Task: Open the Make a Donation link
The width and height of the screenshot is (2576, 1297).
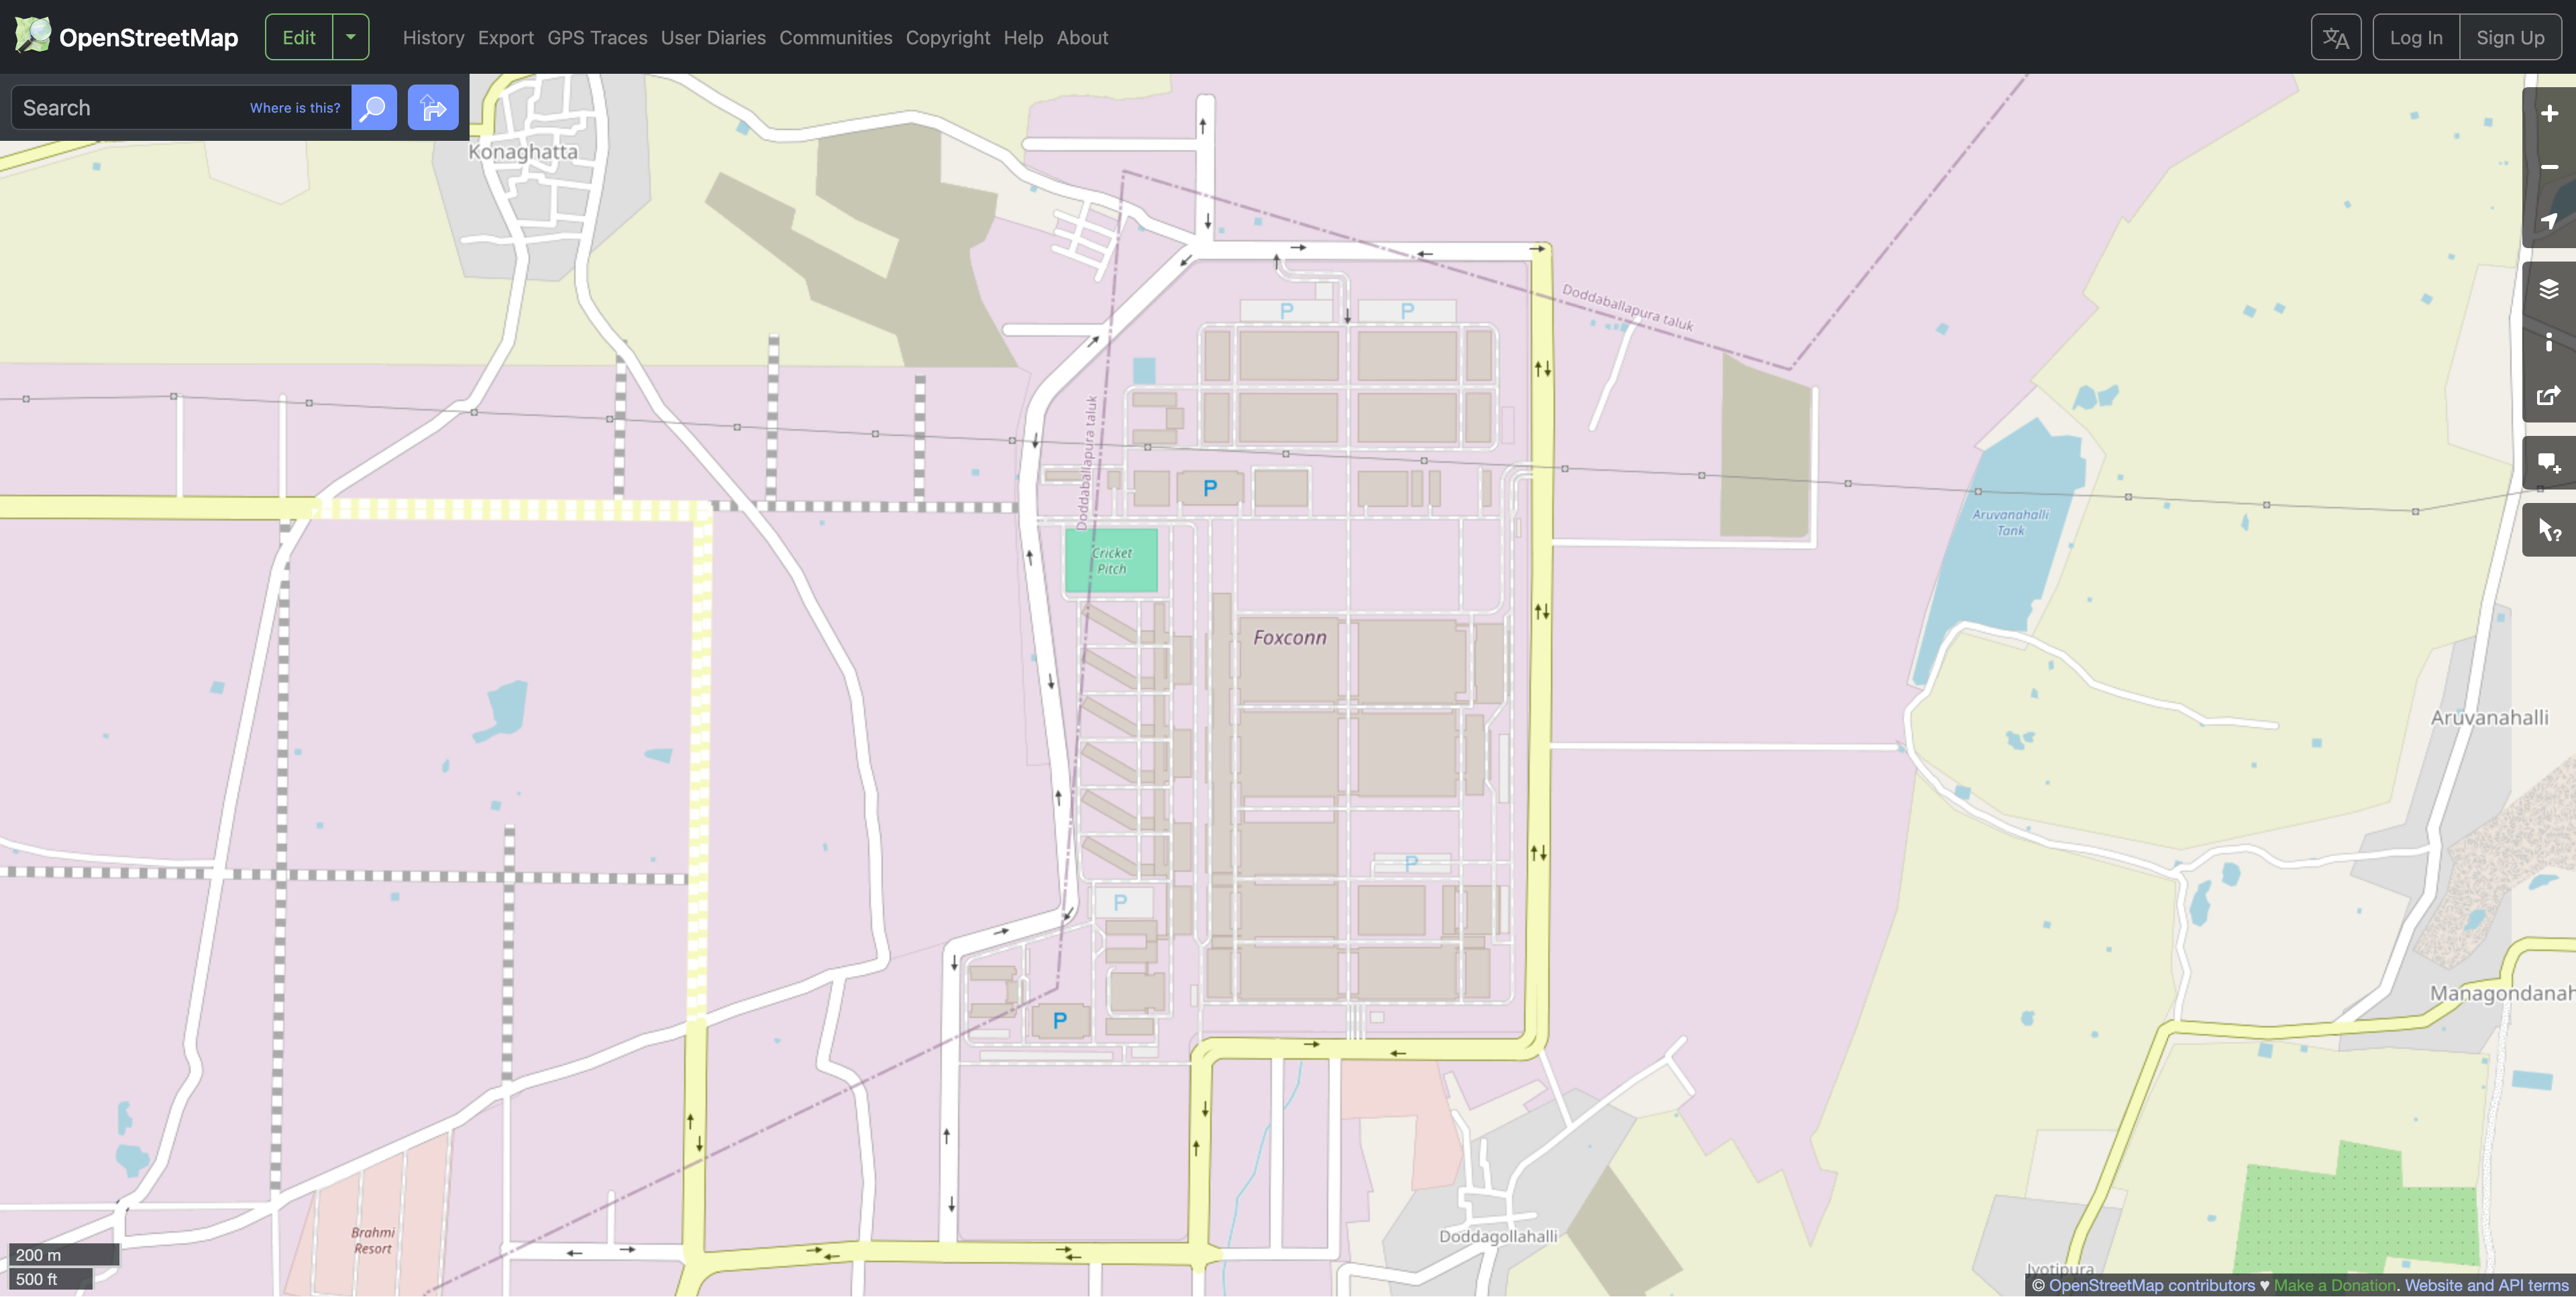Action: [x=2334, y=1286]
